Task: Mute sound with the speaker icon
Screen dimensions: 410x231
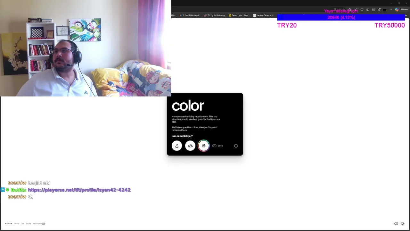Action: coord(396,224)
